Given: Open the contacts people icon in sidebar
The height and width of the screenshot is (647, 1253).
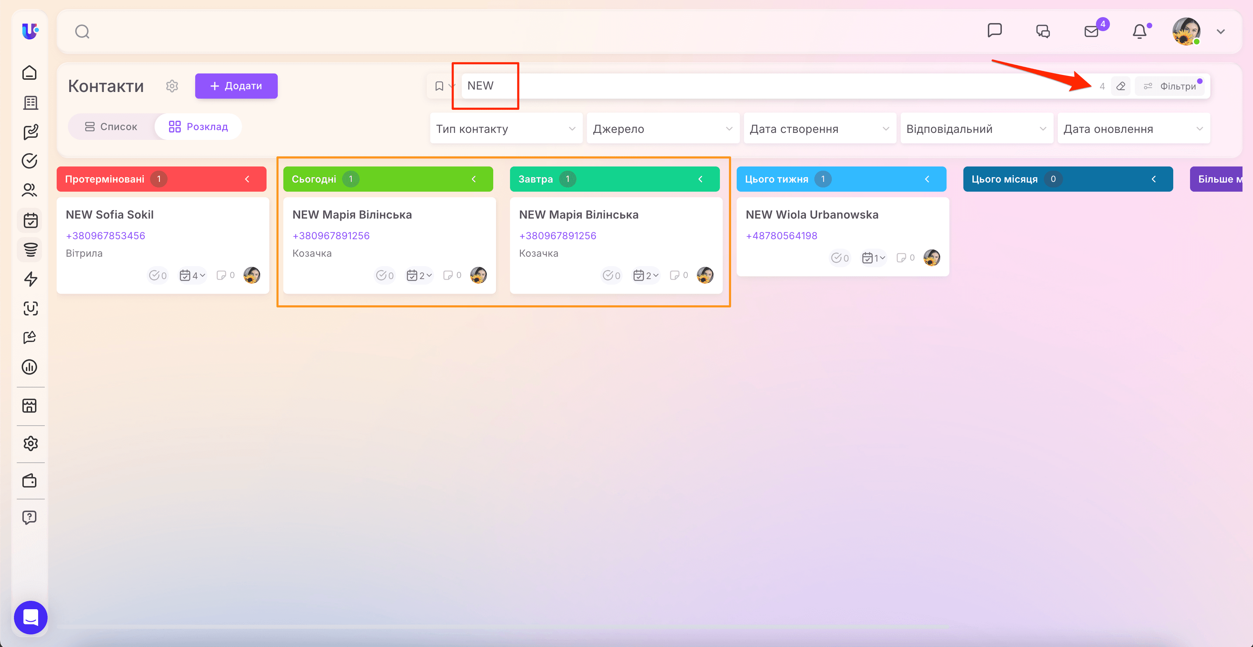Looking at the screenshot, I should pos(30,190).
